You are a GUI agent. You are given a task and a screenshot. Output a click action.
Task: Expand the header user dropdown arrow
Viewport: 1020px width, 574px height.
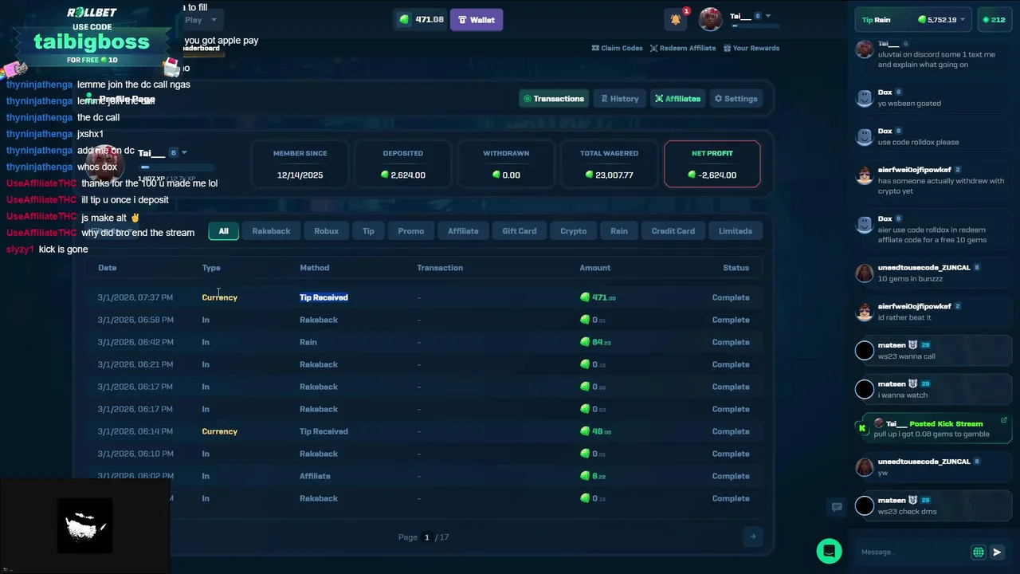[x=768, y=16]
